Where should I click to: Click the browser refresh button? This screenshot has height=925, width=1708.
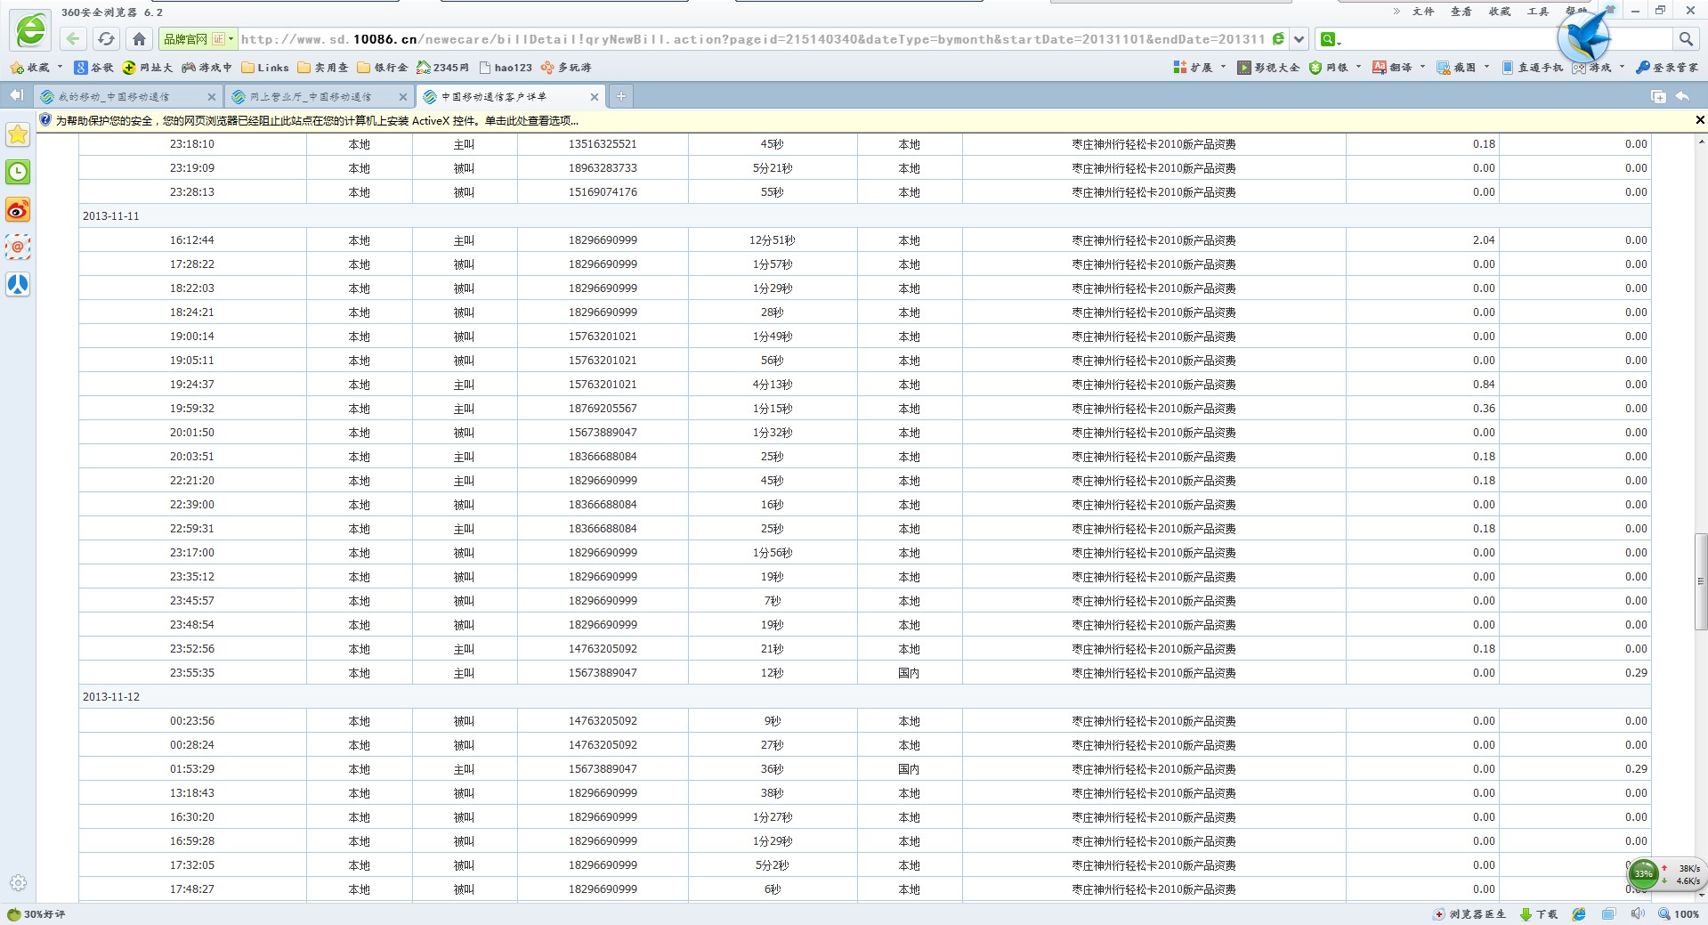106,39
